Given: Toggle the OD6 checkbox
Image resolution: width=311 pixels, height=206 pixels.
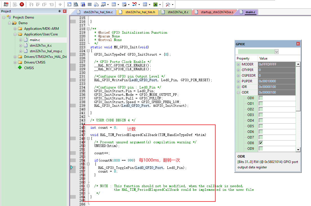Looking at the screenshot, I should click(261, 132).
